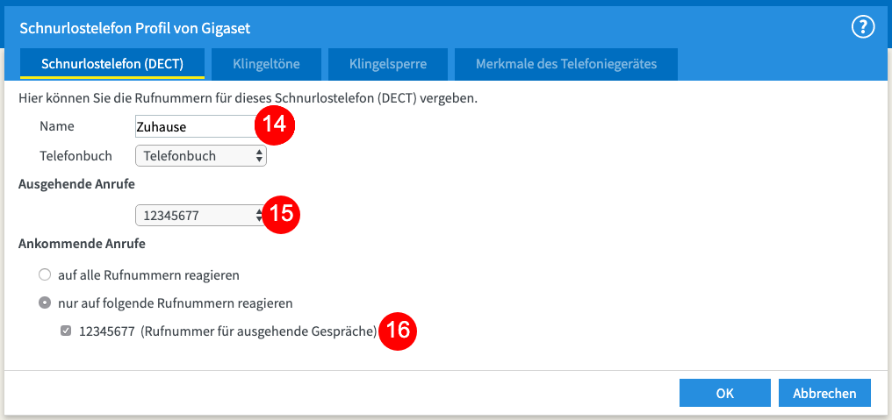Viewport: 892px width, 420px height.
Task: Switch to the Klingeltöne tab
Action: [266, 64]
